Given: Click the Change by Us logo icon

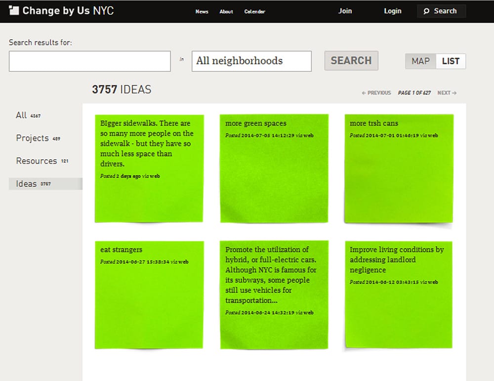Looking at the screenshot, I should (14, 10).
